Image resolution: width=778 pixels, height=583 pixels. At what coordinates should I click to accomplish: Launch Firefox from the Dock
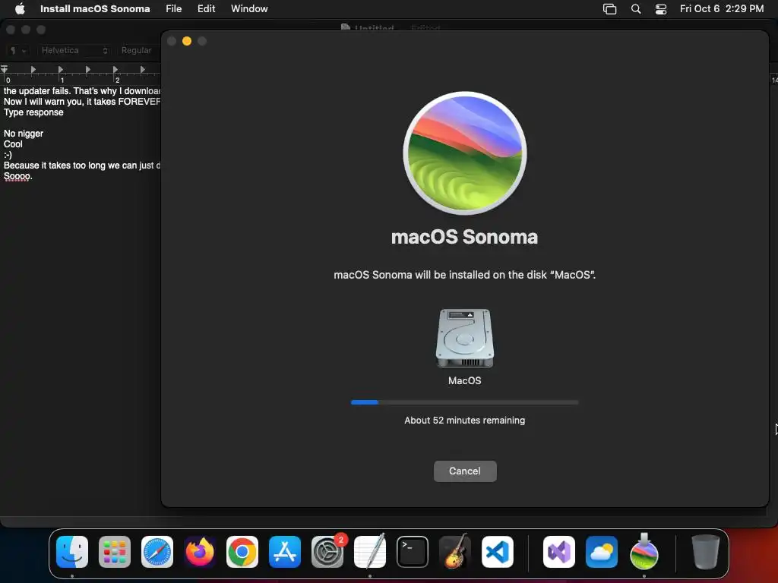click(x=200, y=552)
